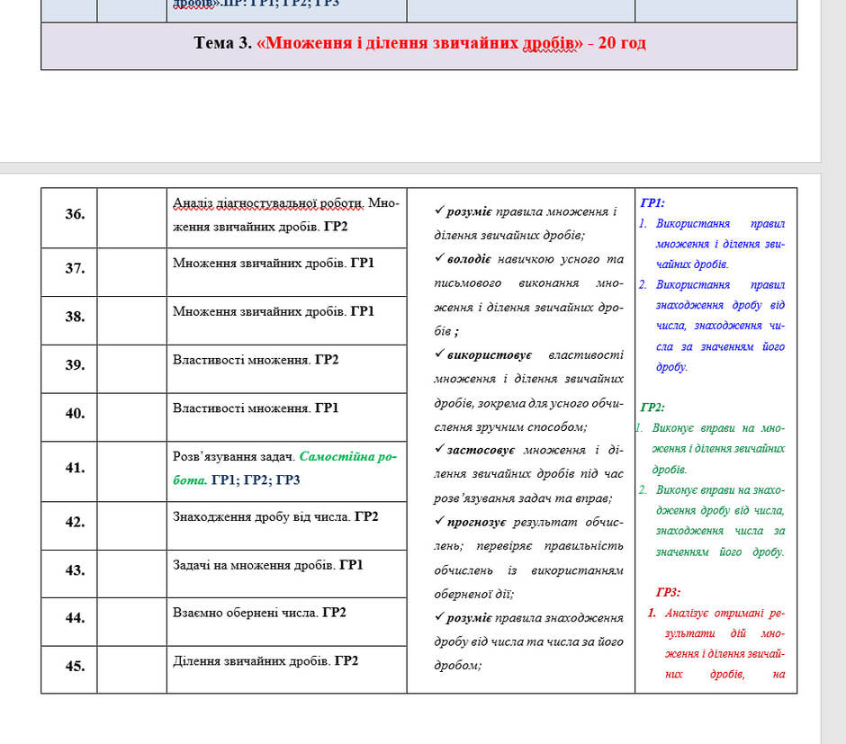
Task: Click the green heading 'ГР2:'
Action: 652,408
